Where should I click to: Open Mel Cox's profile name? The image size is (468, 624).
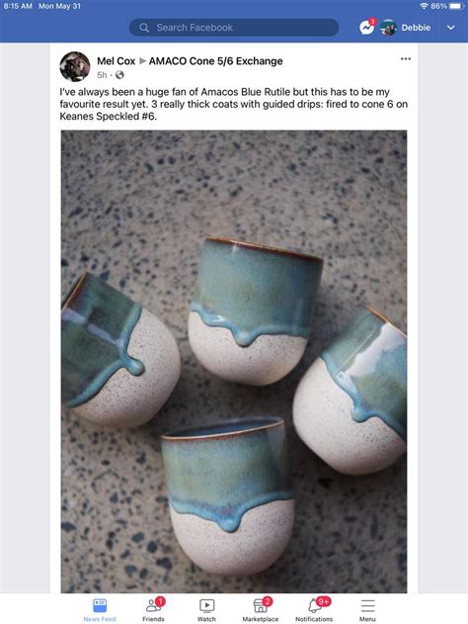point(116,61)
